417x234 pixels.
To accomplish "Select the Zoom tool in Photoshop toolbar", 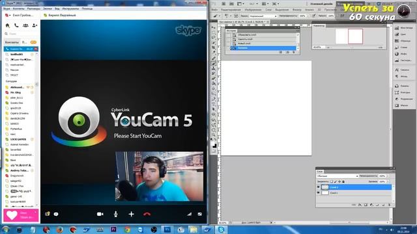I will click(x=214, y=135).
